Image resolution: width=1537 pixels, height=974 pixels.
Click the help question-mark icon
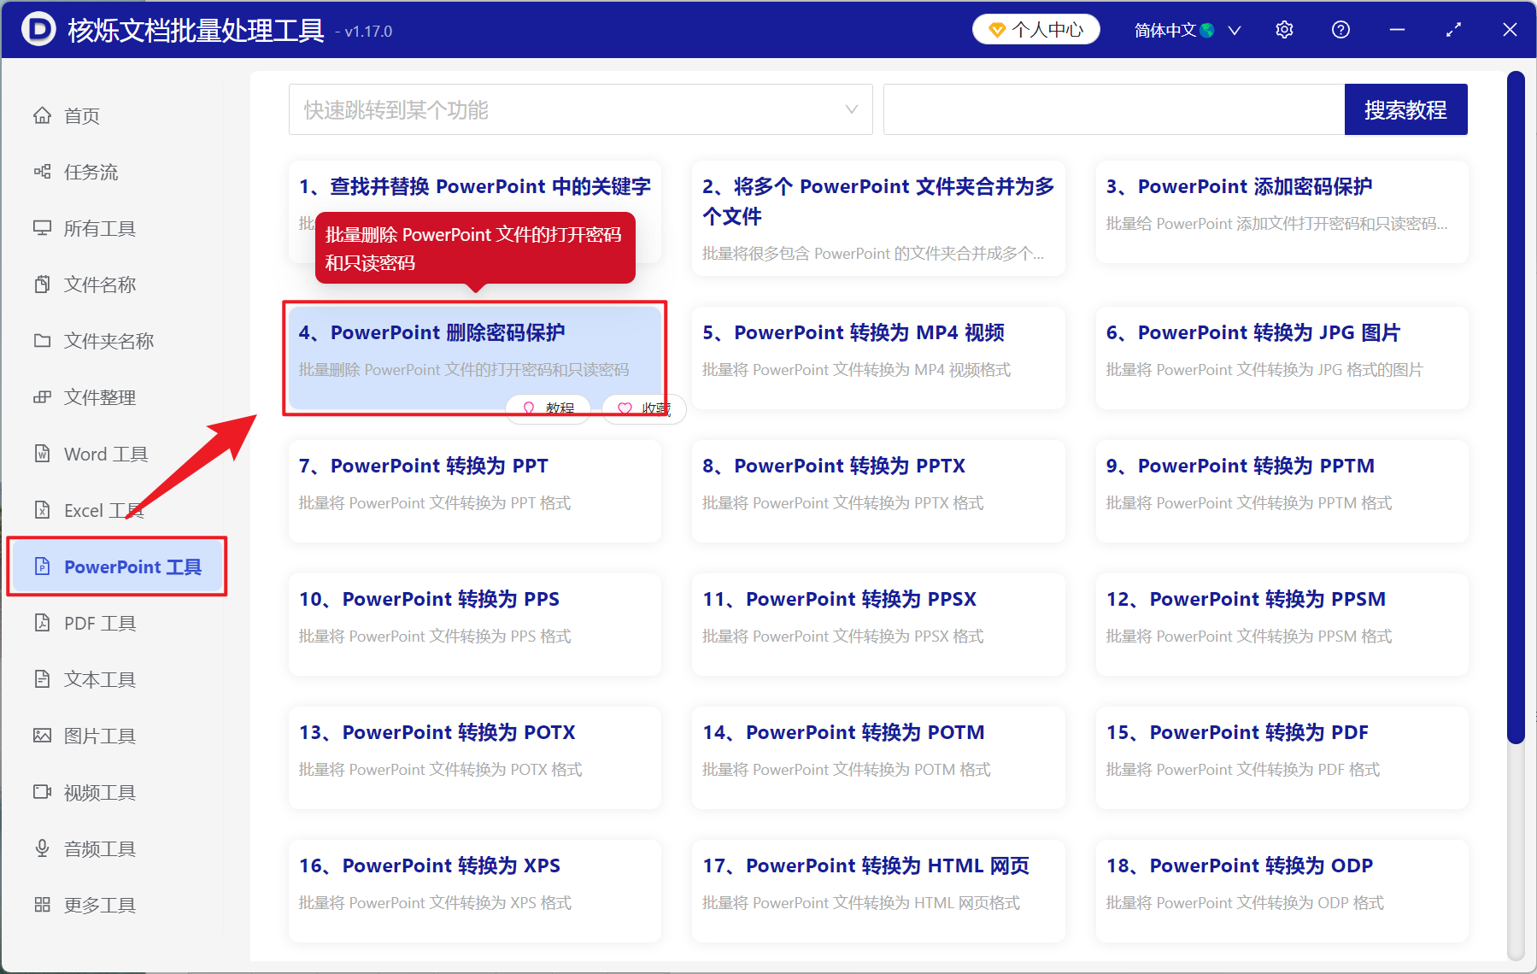click(x=1340, y=29)
